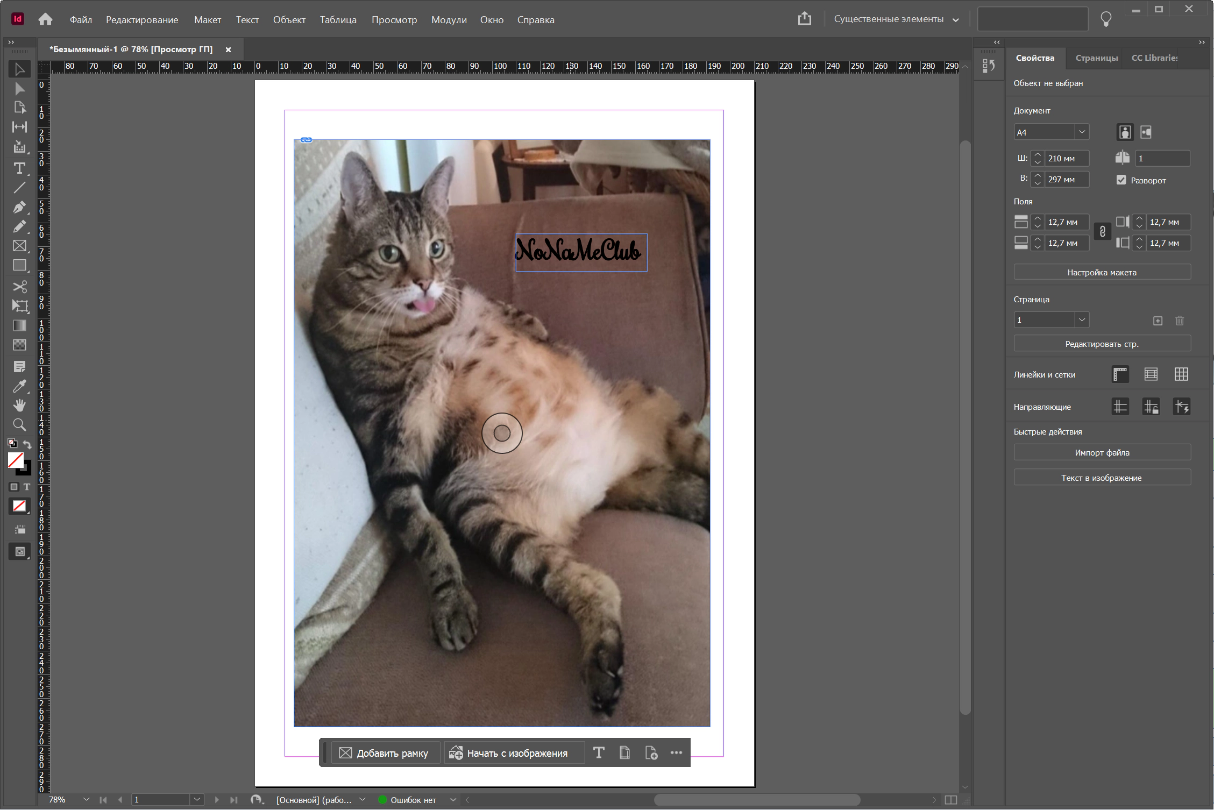Open the Home screen icon
This screenshot has height=810, width=1214.
click(x=46, y=19)
